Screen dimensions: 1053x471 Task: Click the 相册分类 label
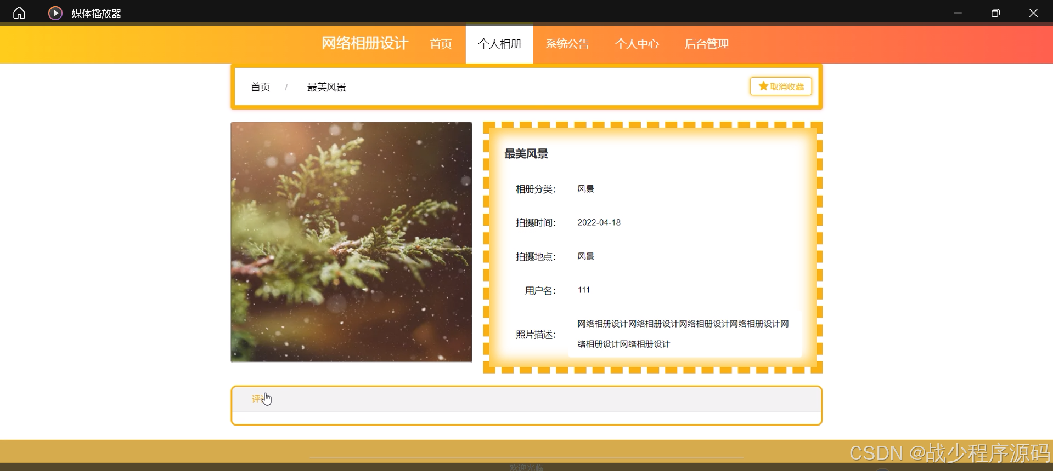click(x=536, y=189)
